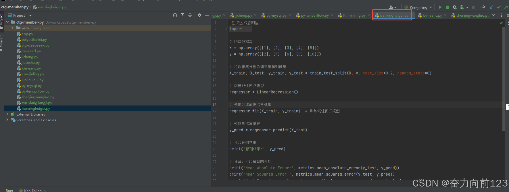509x192 pixels.
Task: Close the k-means.py editor tab
Action: [x=445, y=15]
